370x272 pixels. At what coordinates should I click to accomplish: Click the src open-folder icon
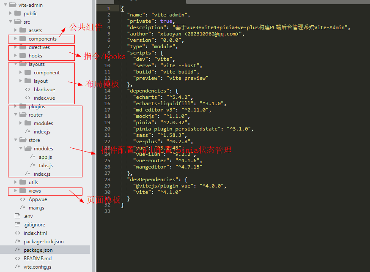(18, 22)
